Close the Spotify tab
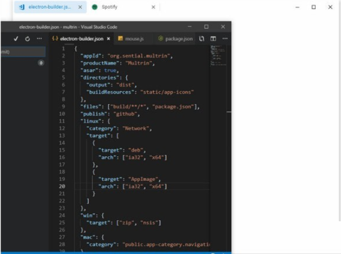Viewport: 341px width, 254px height. coord(153,7)
